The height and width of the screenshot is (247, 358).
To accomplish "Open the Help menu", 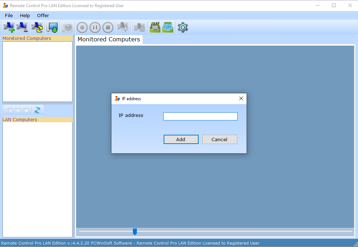I will pos(25,15).
